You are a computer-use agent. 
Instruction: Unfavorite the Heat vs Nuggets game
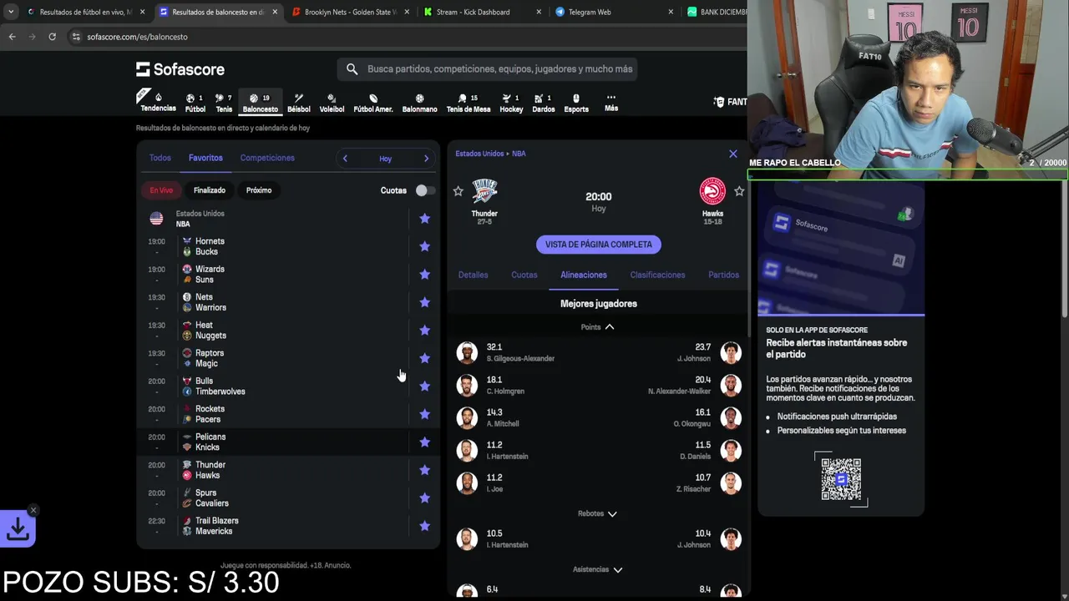pos(424,330)
